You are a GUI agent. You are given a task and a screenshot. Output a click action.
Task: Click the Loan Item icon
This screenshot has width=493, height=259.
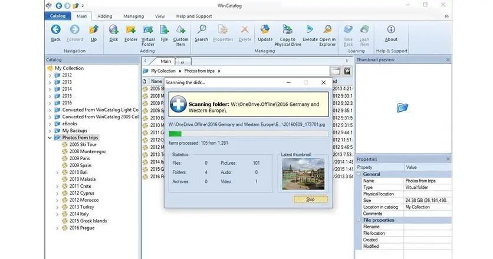pyautogui.click(x=364, y=35)
